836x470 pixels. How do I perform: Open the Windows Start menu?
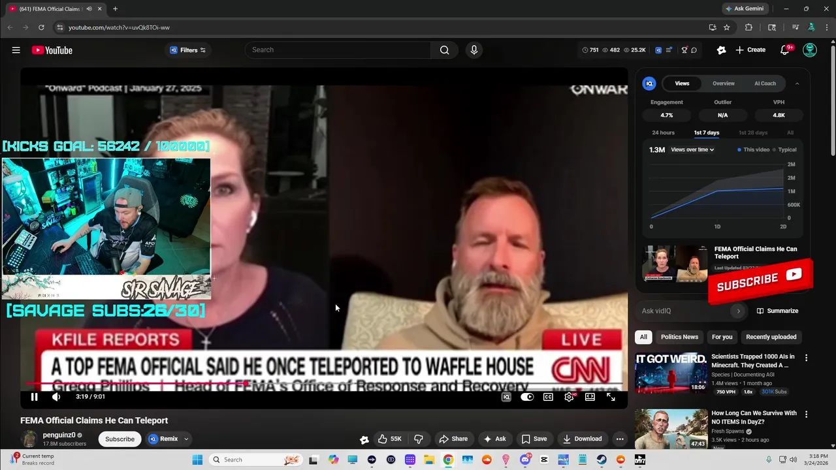[x=197, y=460]
